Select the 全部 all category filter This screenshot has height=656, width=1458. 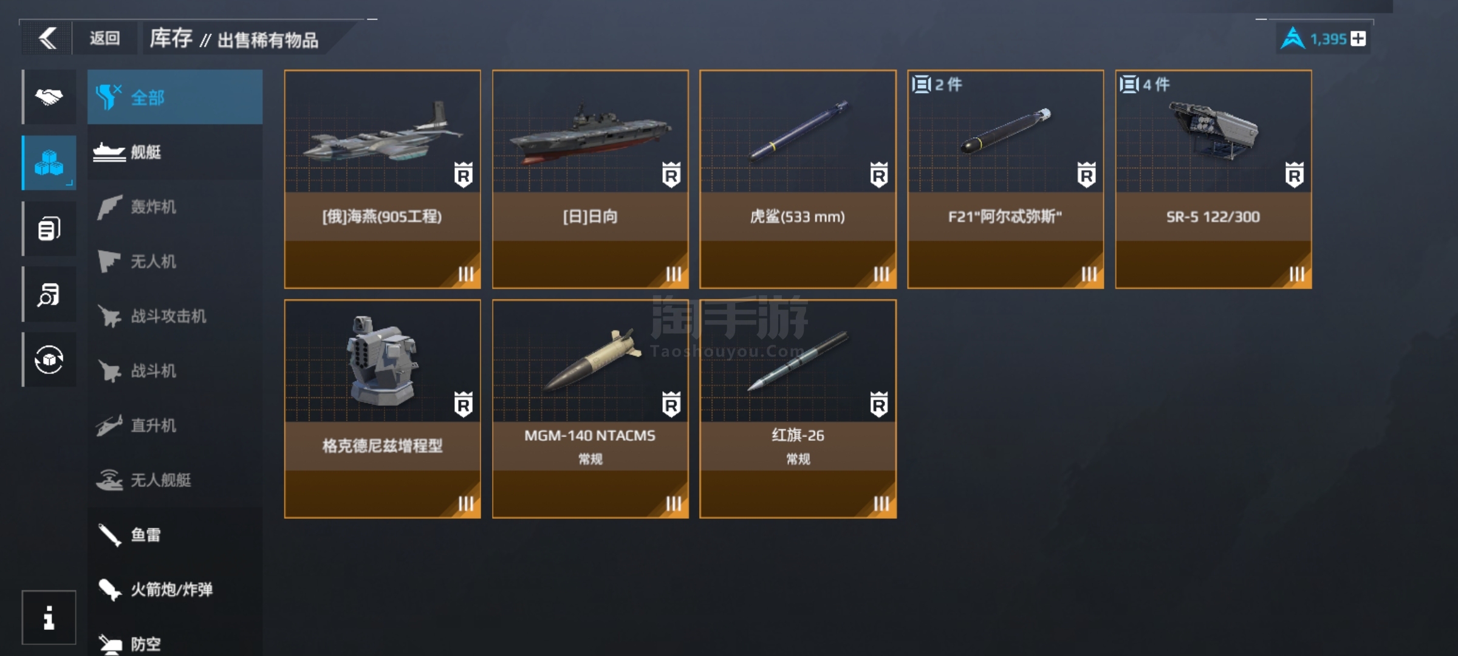(x=175, y=97)
